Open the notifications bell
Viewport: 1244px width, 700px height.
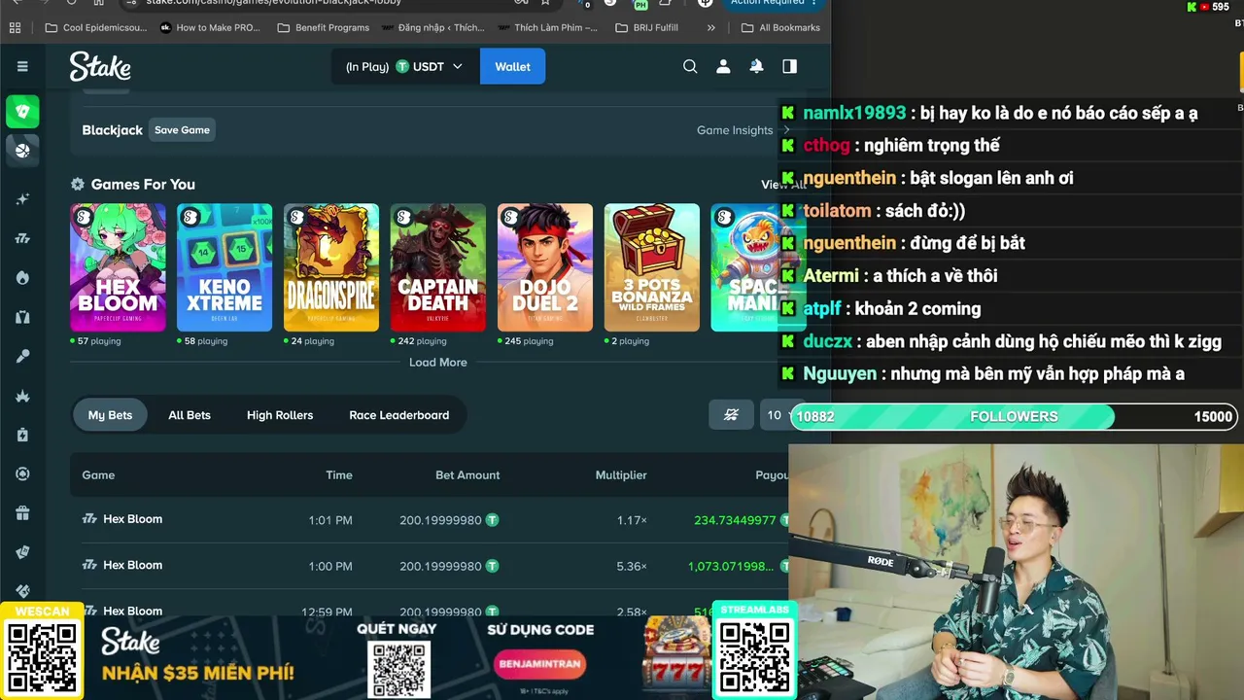tap(756, 66)
